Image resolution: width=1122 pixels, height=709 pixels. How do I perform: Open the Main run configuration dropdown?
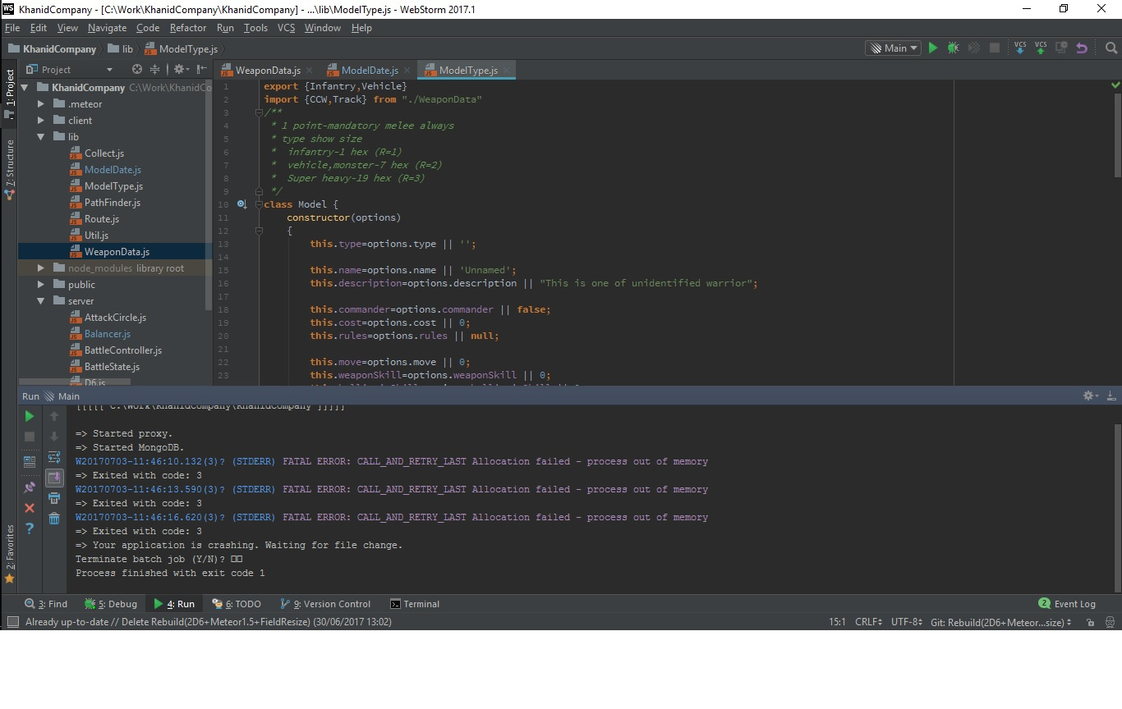tap(893, 48)
